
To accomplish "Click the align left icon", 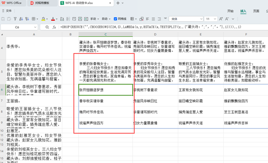I will 147,19.
